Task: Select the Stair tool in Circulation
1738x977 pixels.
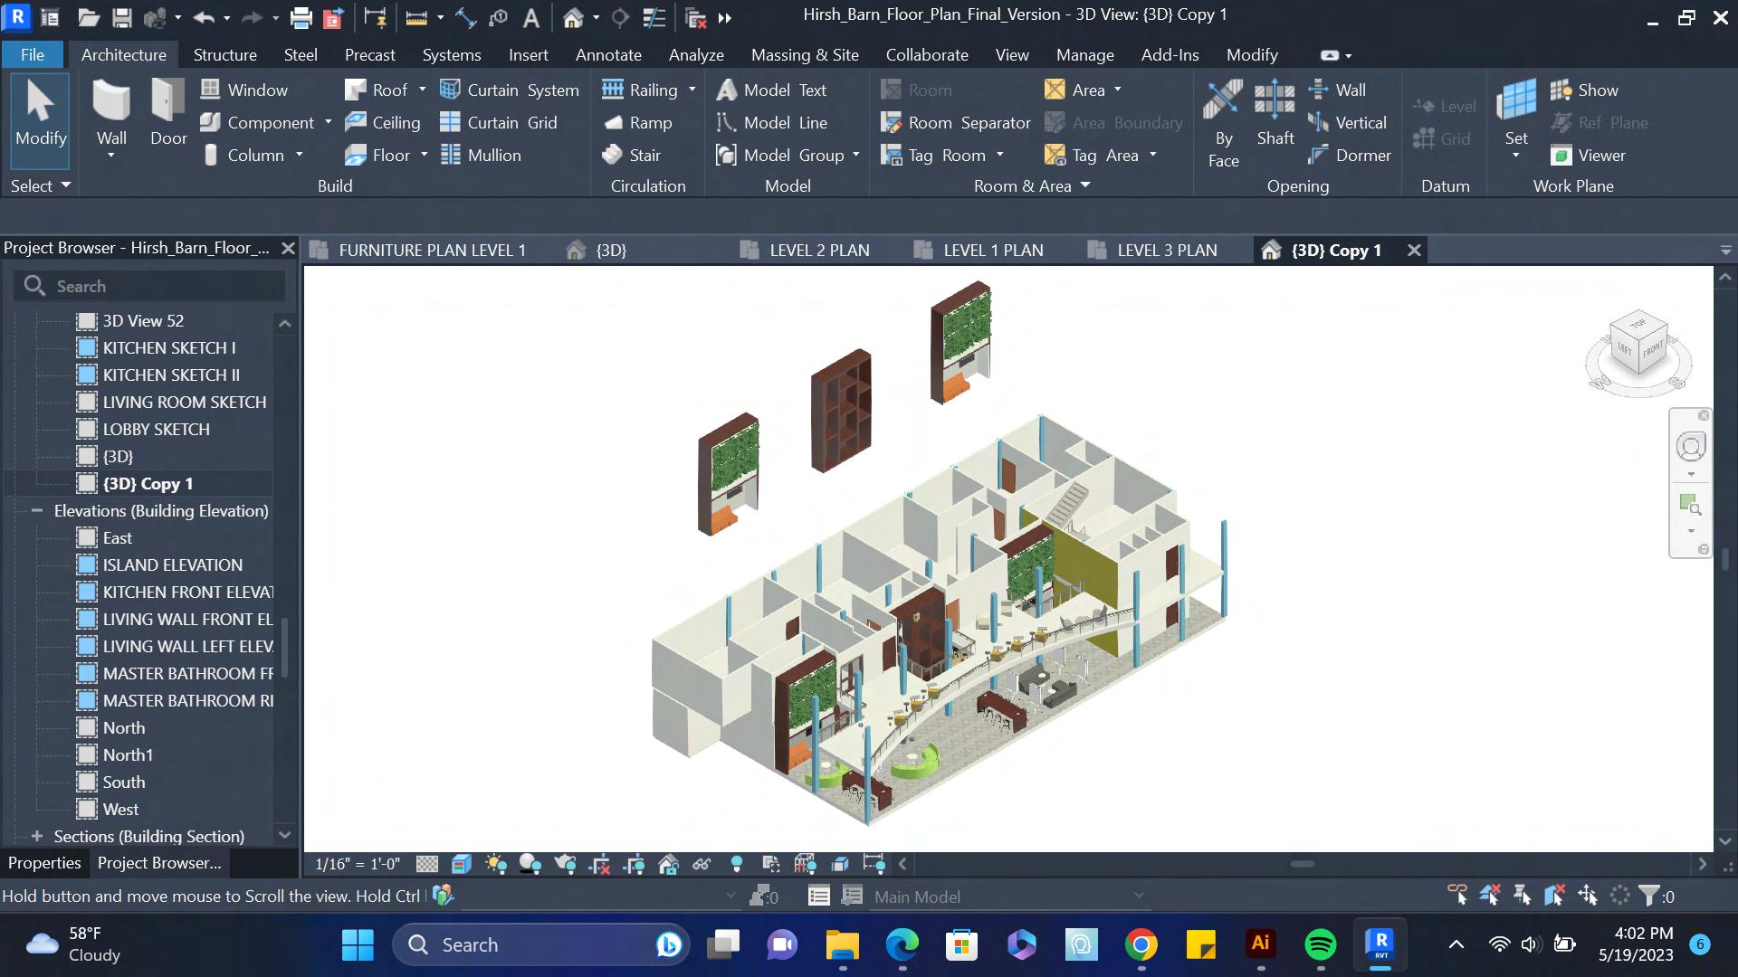Action: tap(633, 156)
